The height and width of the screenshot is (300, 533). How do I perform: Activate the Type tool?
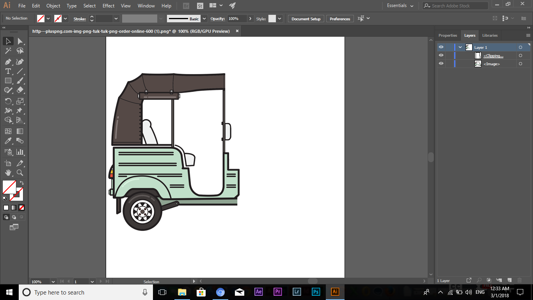pos(8,71)
